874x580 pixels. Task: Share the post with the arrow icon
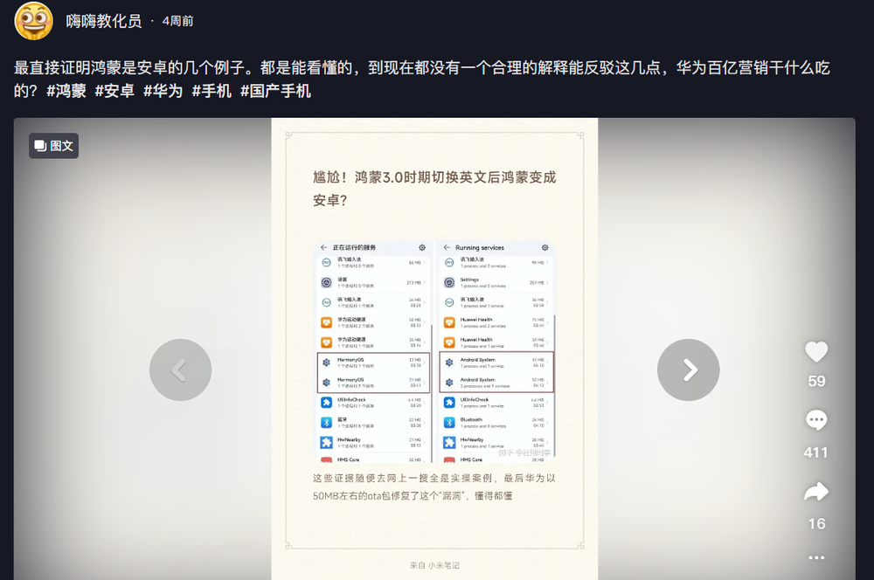point(816,492)
